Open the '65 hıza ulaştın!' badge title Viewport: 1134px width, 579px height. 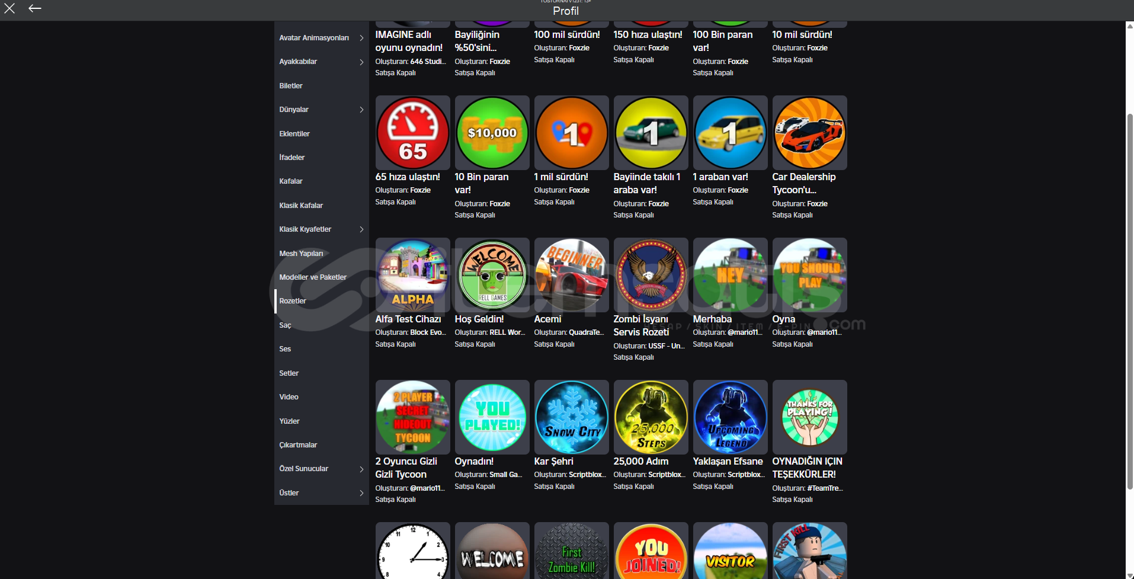tap(408, 177)
